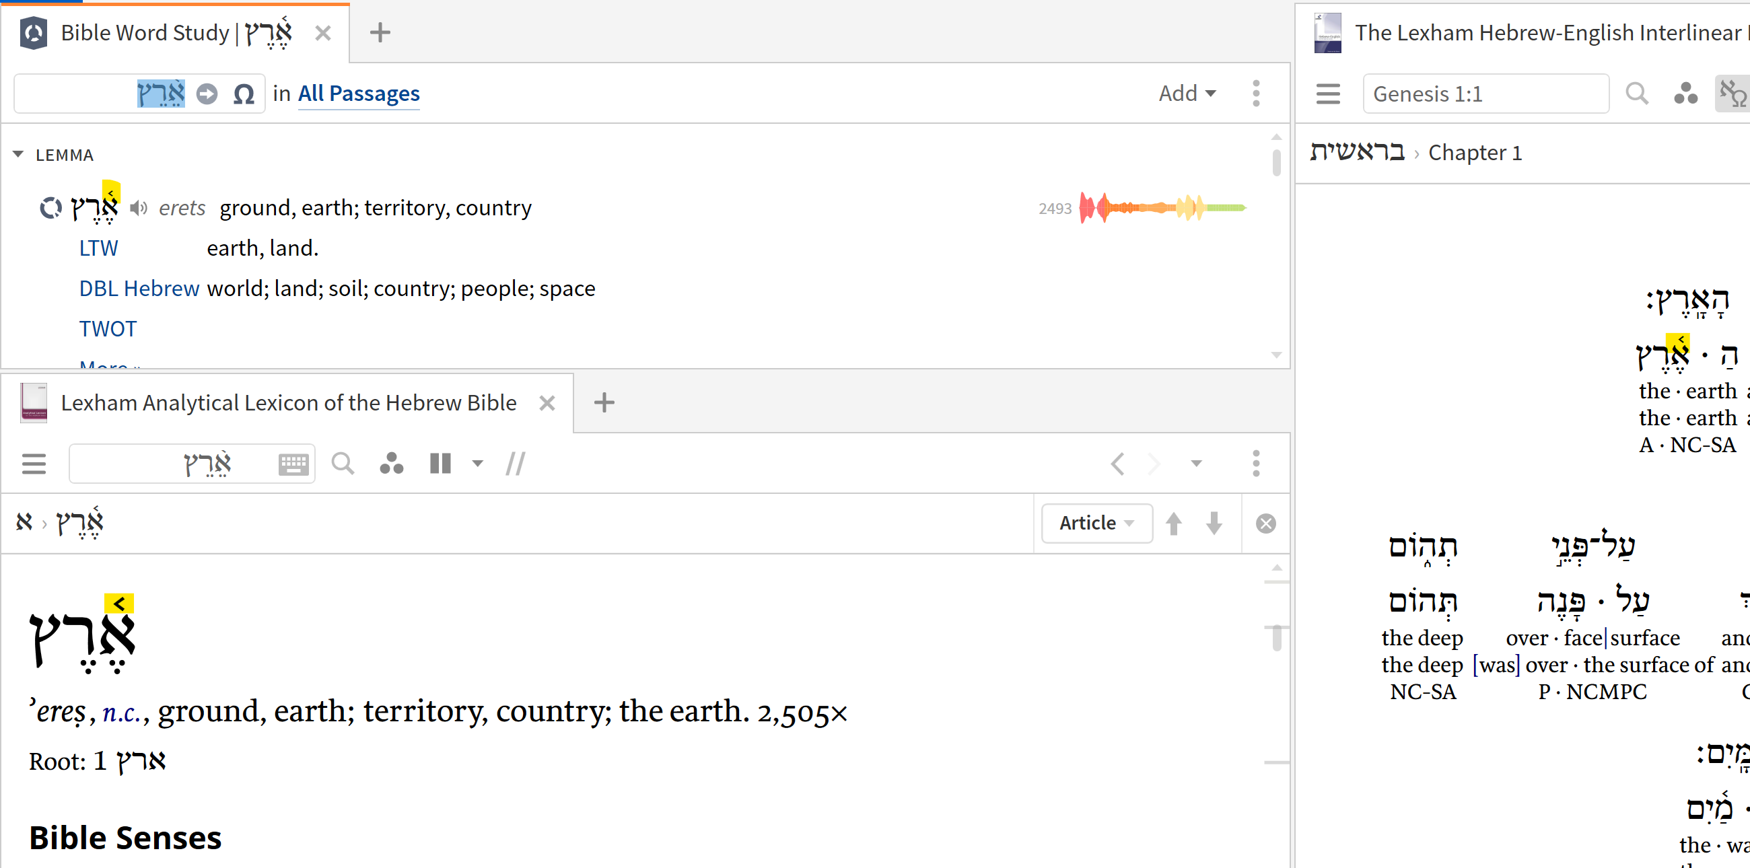
Task: Open visual filters three-dots icon in lexicon
Action: (391, 464)
